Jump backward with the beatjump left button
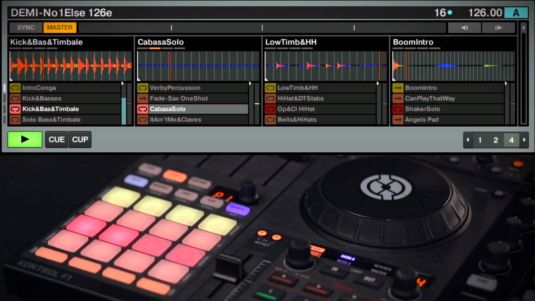535x301 pixels. tap(464, 28)
